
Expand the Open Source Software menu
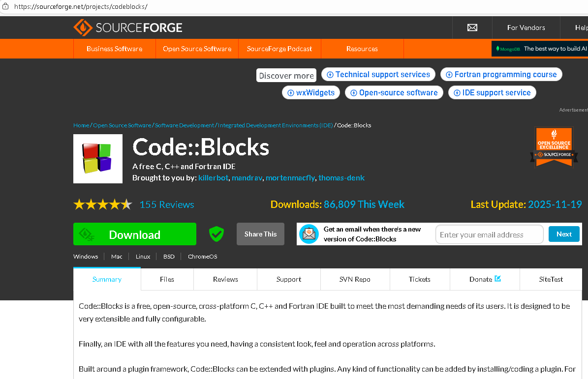[x=197, y=49]
